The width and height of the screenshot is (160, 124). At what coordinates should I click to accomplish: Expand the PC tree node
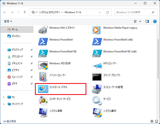pyautogui.click(x=4, y=97)
